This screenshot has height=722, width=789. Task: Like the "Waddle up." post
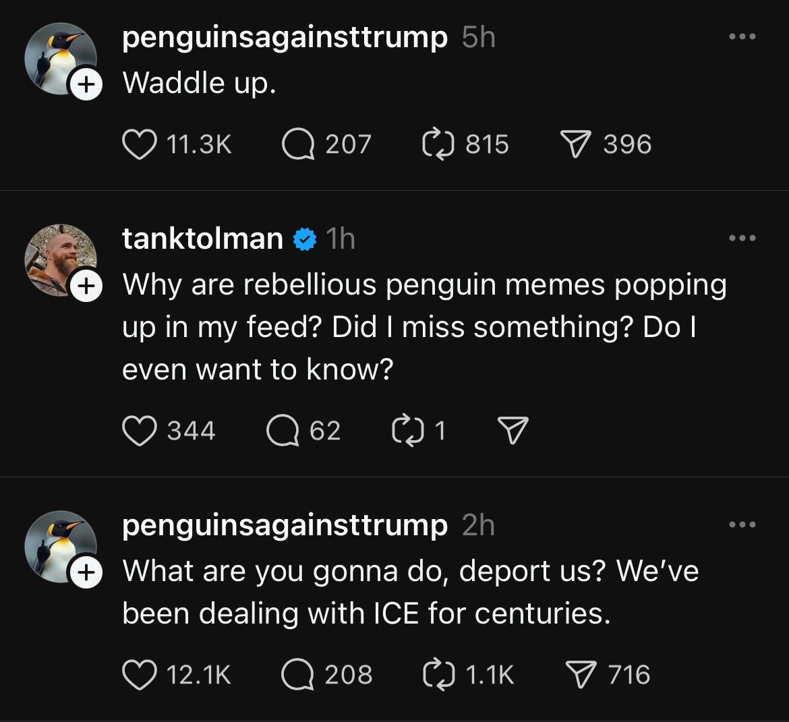click(138, 144)
